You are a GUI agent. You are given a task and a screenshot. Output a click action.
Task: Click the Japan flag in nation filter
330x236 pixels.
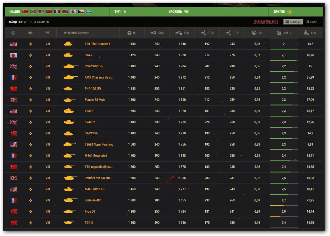click(73, 12)
